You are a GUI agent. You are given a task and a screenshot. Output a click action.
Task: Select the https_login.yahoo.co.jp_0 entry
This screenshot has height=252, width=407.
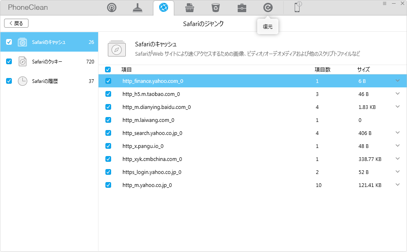[253, 172]
